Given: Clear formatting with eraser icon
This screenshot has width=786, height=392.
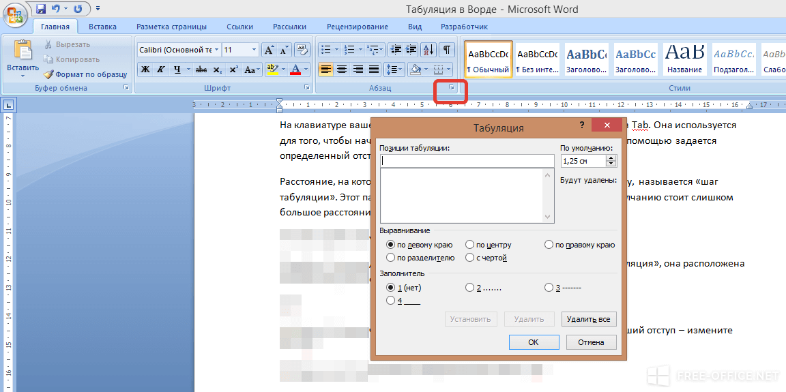Looking at the screenshot, I should [302, 50].
